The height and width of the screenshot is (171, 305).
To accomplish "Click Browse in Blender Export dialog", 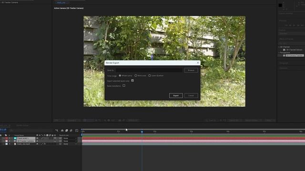I will (x=191, y=70).
